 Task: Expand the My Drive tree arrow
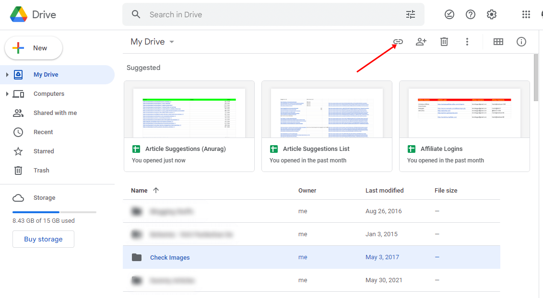coord(7,75)
